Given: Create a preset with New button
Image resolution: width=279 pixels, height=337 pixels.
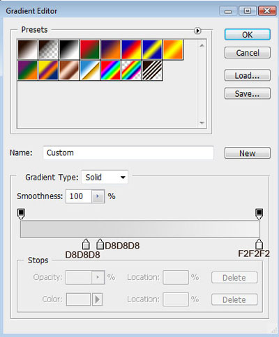Looking at the screenshot, I should click(248, 153).
